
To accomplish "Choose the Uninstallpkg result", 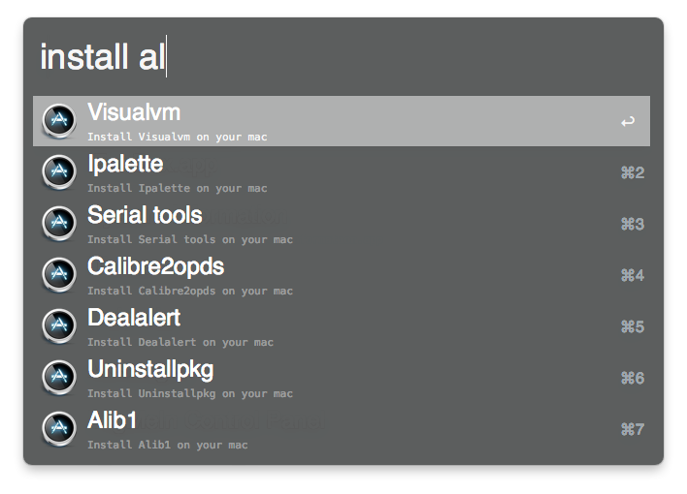I will 150,369.
